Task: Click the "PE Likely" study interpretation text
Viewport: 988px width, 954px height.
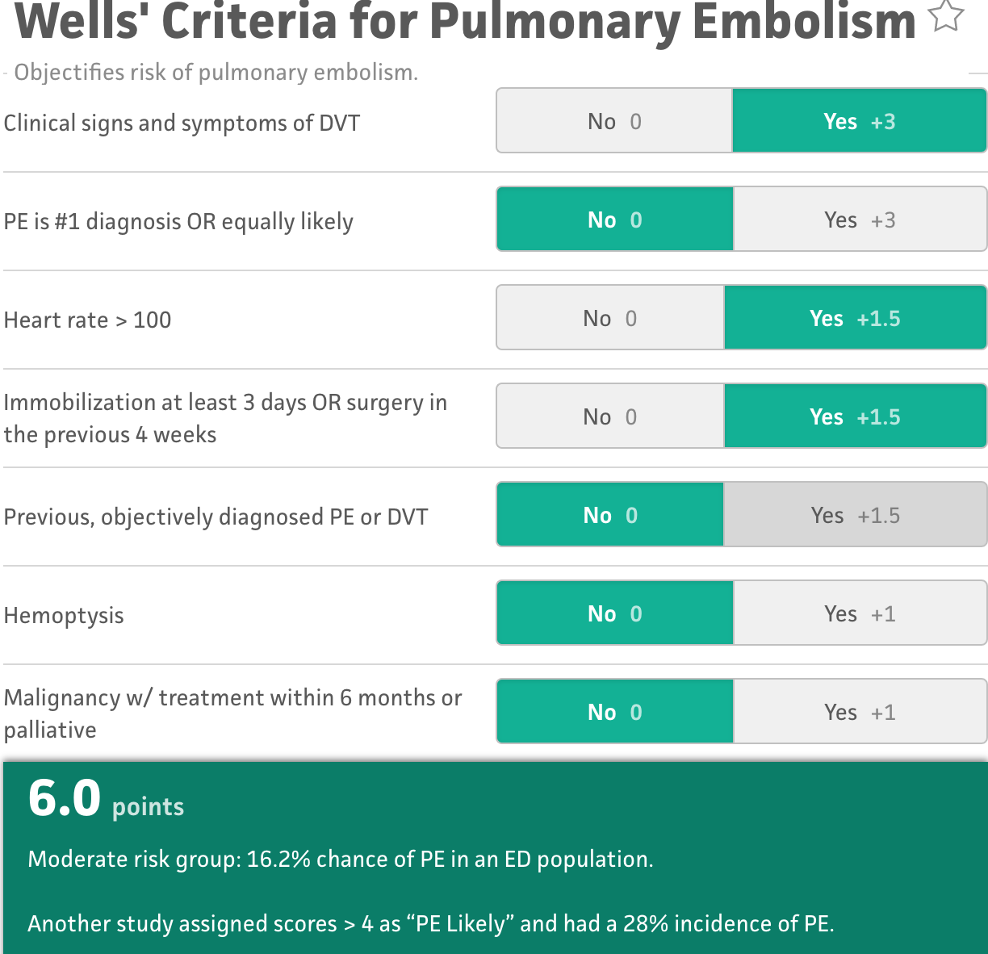Action: (x=430, y=923)
